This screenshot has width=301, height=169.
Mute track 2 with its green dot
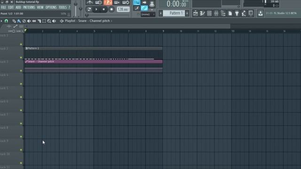(x=21, y=57)
